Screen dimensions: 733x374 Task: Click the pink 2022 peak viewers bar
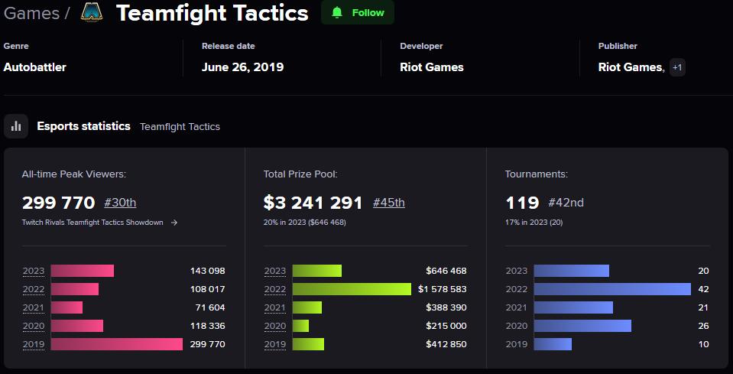pyautogui.click(x=75, y=289)
